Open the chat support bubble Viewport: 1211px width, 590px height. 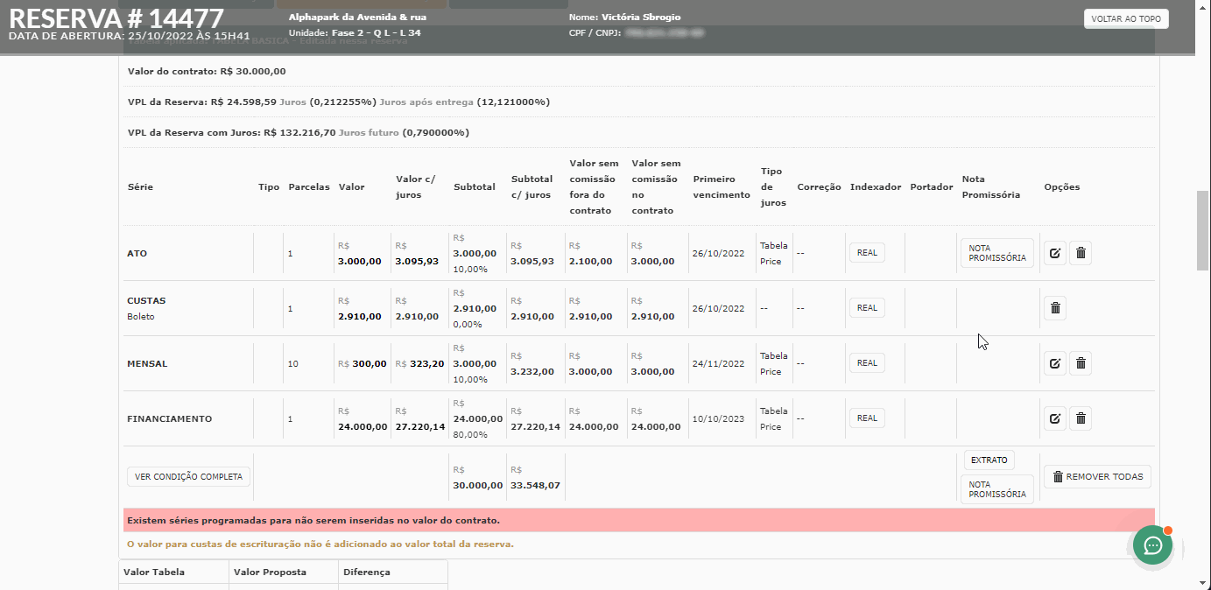tap(1153, 546)
